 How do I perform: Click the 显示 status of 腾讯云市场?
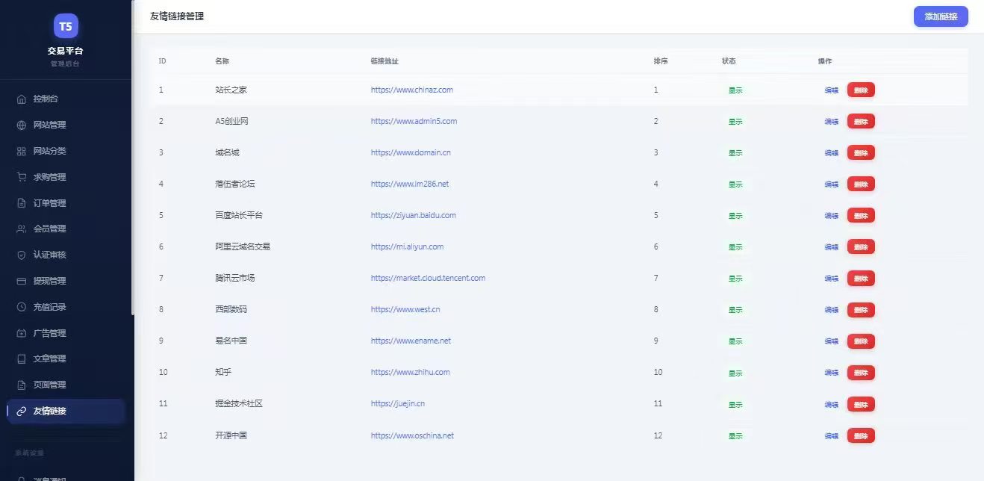coord(735,279)
